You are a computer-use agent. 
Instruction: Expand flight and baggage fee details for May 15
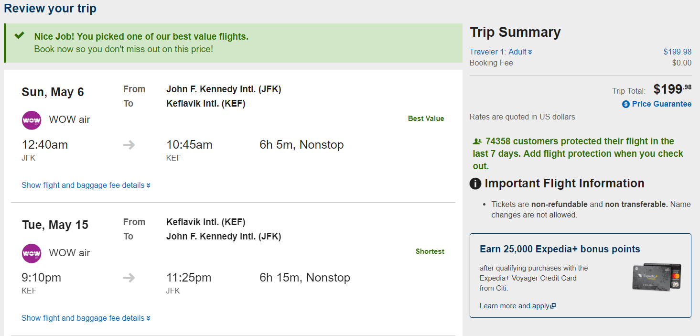tap(86, 318)
